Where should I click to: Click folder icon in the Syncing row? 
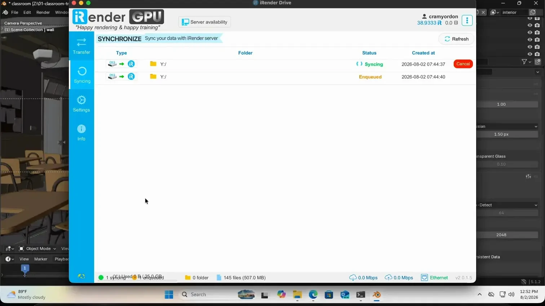(x=153, y=64)
